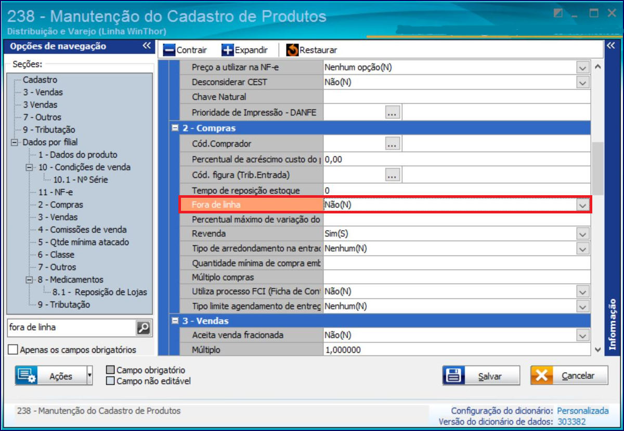Viewport: 624px width, 431px height.
Task: Click the Restaurar toolbar button
Action: tap(311, 50)
